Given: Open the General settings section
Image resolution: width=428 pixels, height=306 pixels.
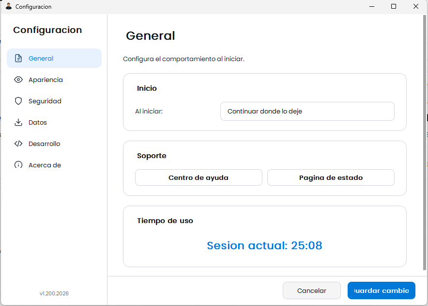Looking at the screenshot, I should (x=54, y=58).
